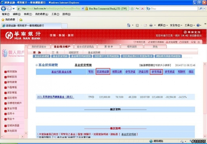
Task: Click the 基金帳務明細查詢 blue button
Action: 81,56
